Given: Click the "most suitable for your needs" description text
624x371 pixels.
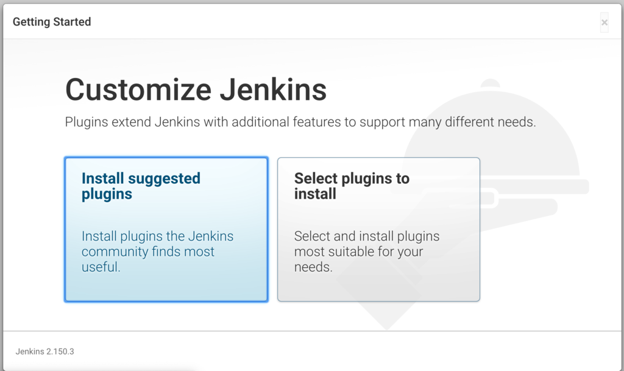Looking at the screenshot, I should pos(358,260).
